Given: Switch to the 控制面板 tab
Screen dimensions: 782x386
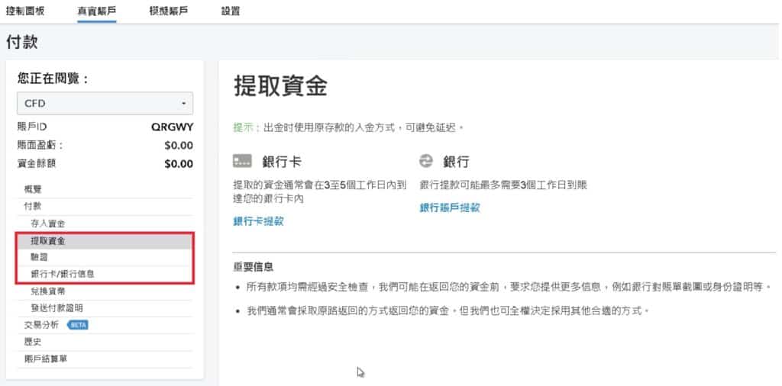Looking at the screenshot, I should pyautogui.click(x=26, y=11).
